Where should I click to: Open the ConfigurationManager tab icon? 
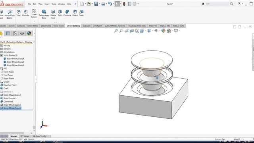pyautogui.click(x=15, y=33)
